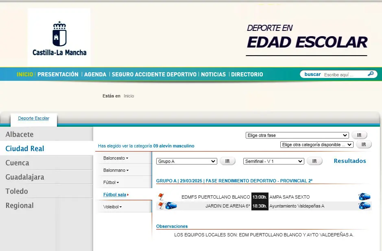This screenshot has width=382, height=251.
Task: Expand the Baloncesto sport menu
Action: (116, 158)
